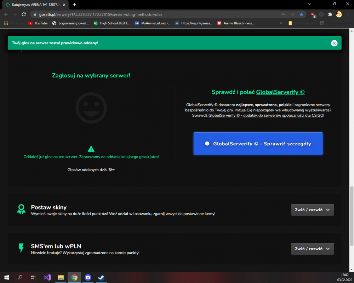
Task: Open the browser extensions puzzle icon
Action: click(330, 15)
